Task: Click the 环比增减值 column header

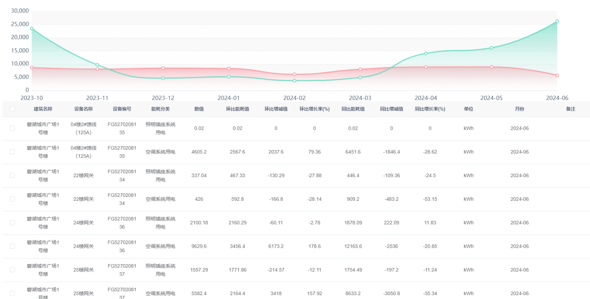Action: (276, 109)
